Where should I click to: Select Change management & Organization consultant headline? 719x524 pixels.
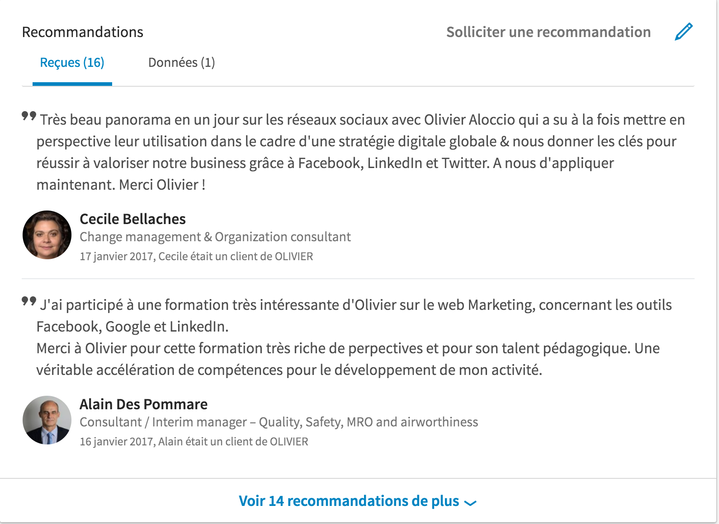click(215, 237)
